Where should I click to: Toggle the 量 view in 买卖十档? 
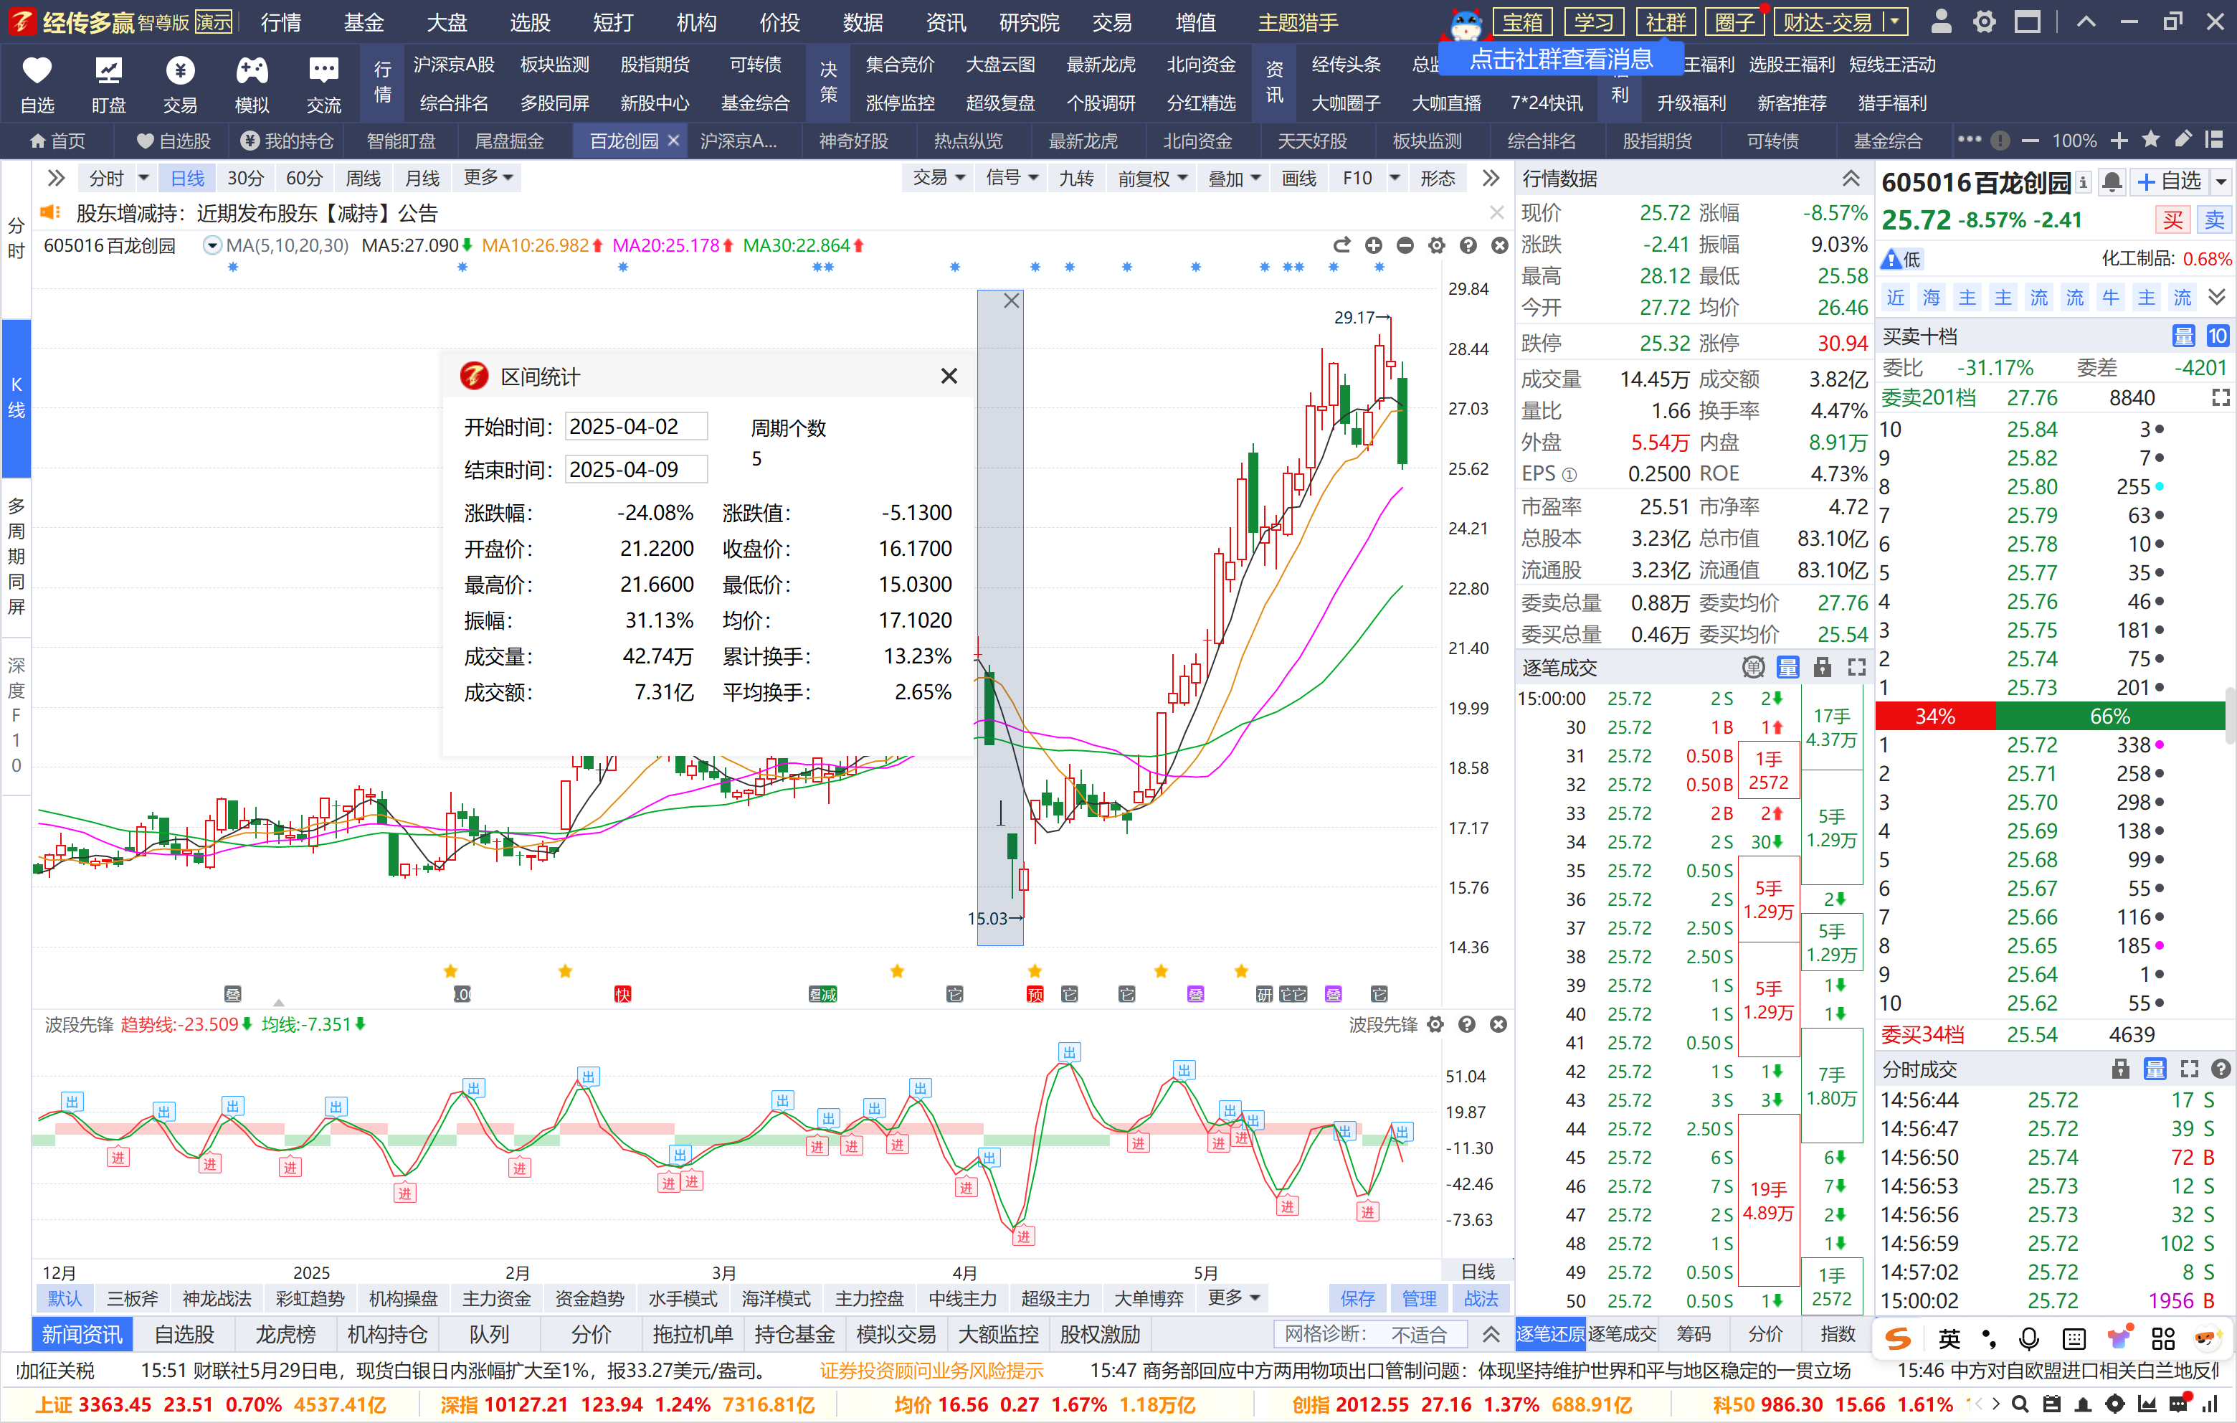(x=2183, y=336)
